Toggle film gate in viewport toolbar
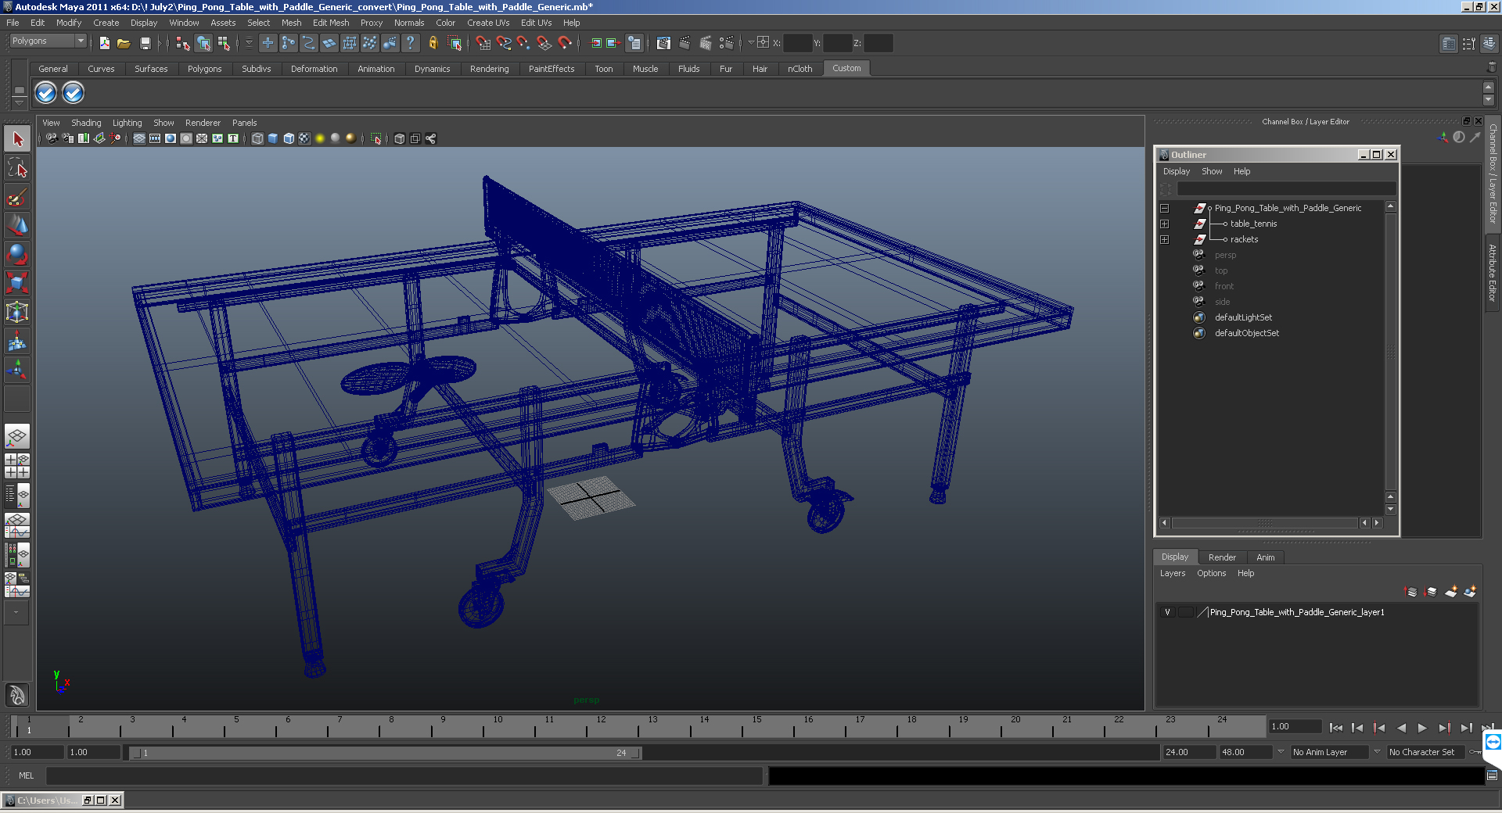This screenshot has width=1502, height=813. pos(155,138)
